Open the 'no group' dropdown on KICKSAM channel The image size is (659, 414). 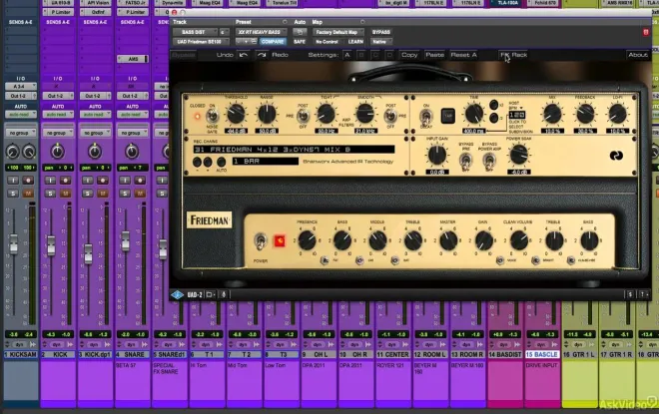[x=21, y=133]
